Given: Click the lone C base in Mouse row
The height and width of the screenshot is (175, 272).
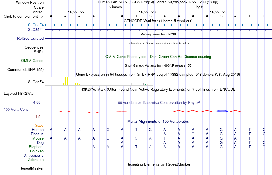Looking at the screenshot, I should (x=136, y=138).
